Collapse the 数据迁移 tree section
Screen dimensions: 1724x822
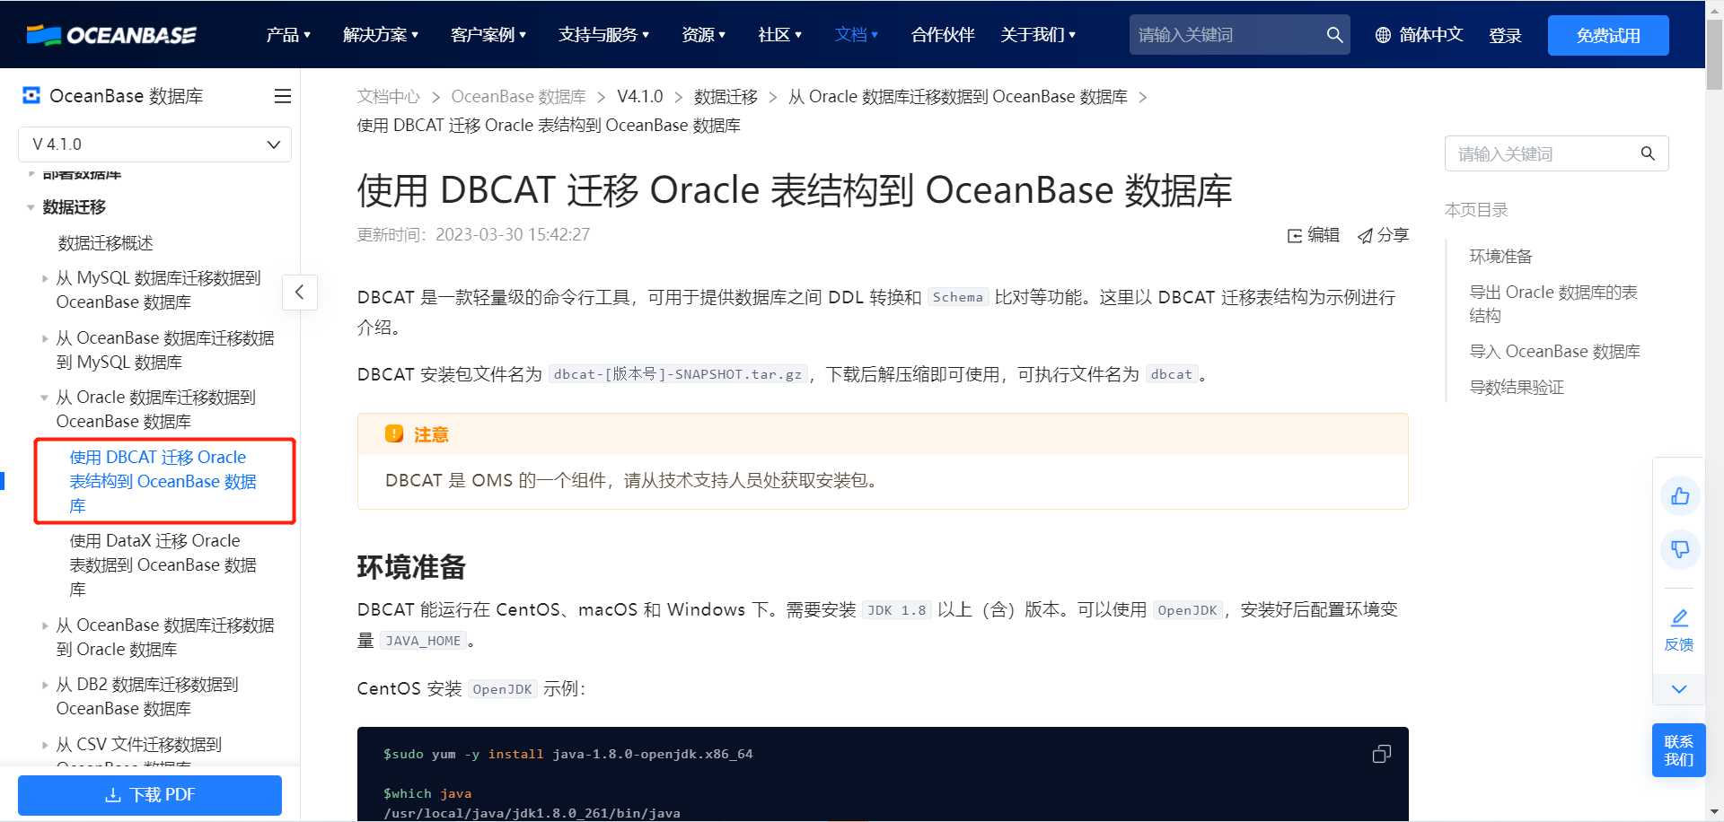coord(31,207)
